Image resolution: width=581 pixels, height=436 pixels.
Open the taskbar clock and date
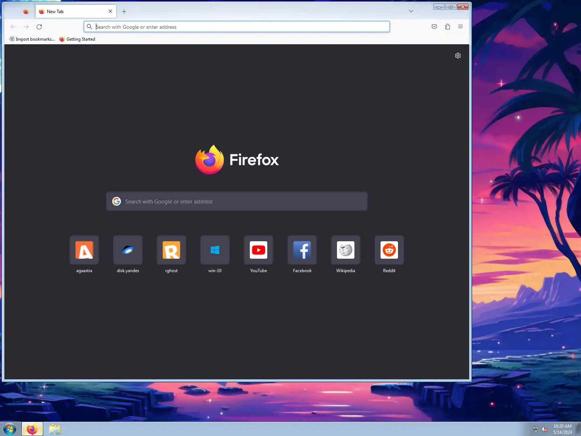pyautogui.click(x=562, y=429)
